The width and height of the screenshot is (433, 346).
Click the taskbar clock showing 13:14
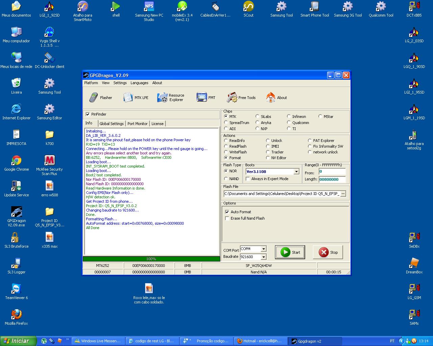point(424,341)
